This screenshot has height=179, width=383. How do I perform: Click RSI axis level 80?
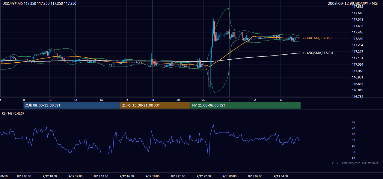[x=353, y=122]
